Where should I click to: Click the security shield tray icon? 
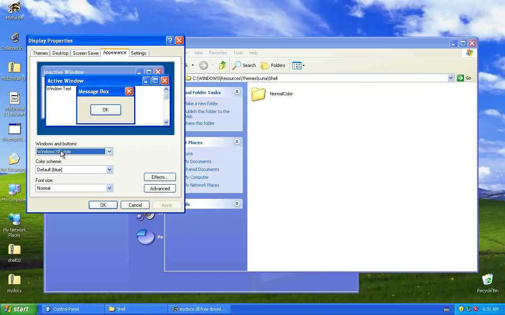(x=461, y=309)
